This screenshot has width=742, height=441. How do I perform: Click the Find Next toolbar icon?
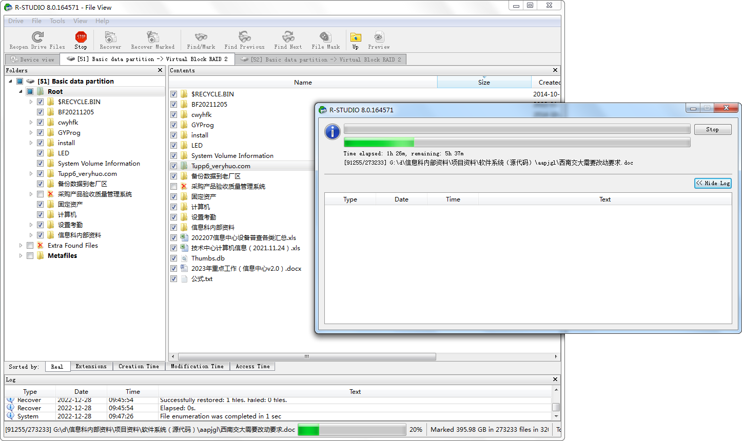[x=288, y=37]
